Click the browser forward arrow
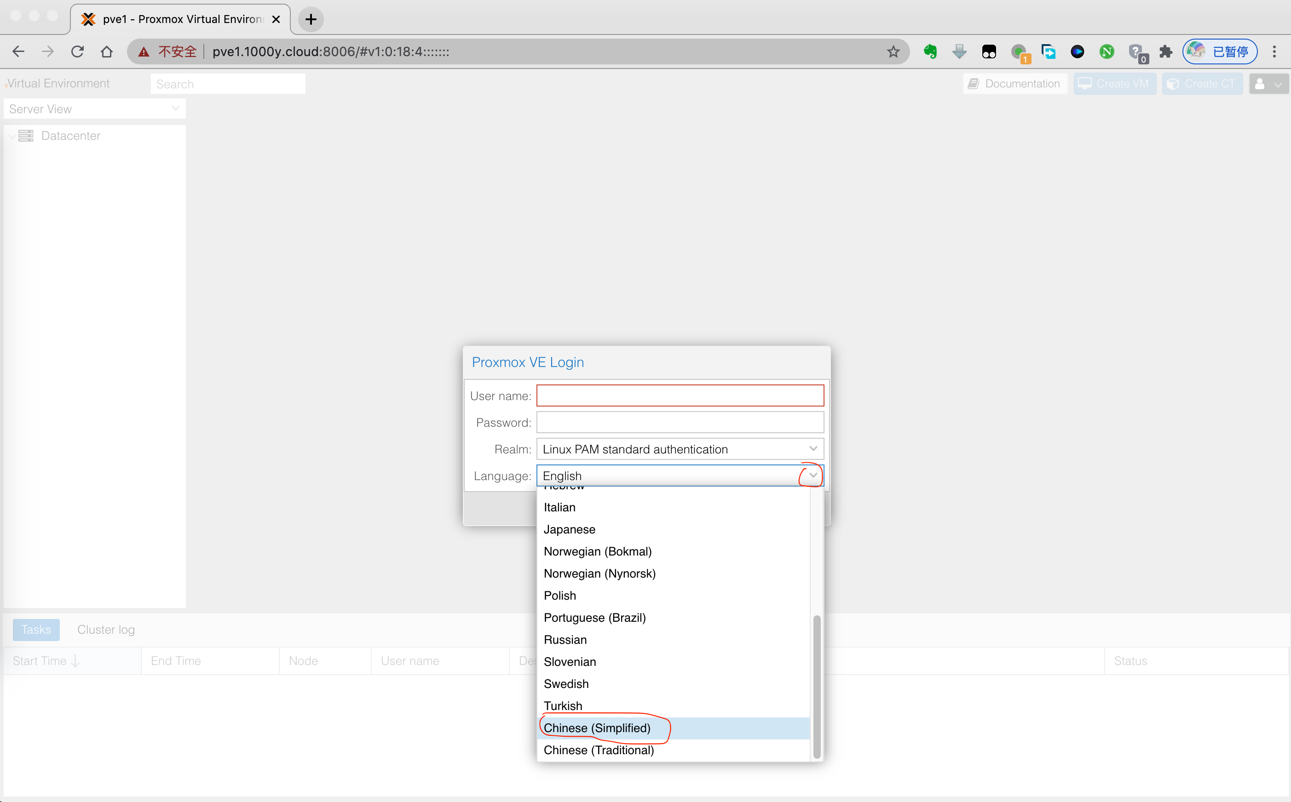This screenshot has width=1291, height=802. (48, 52)
